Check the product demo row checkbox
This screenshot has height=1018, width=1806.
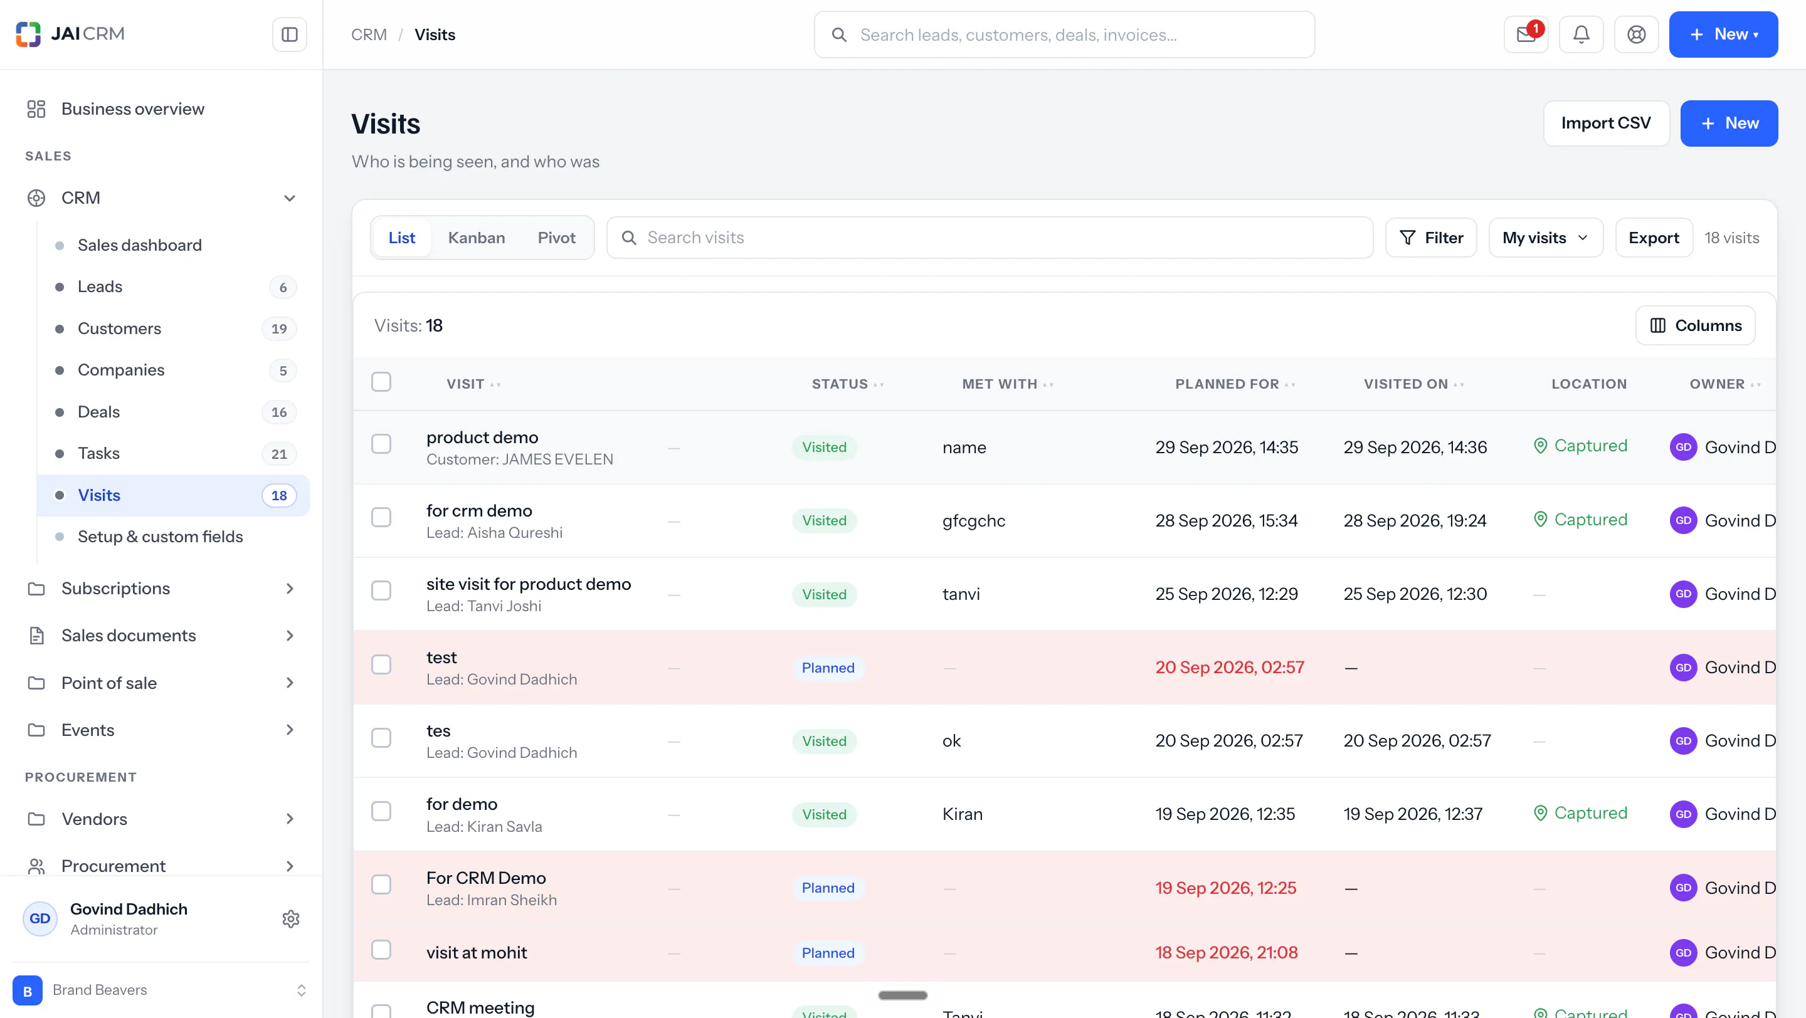(381, 444)
